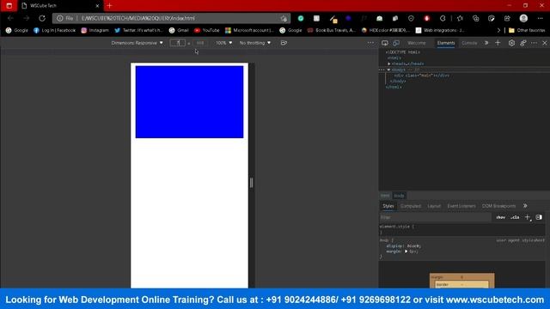550x309 pixels.
Task: Open the Dimensions Responsive dropdown
Action: (x=137, y=43)
